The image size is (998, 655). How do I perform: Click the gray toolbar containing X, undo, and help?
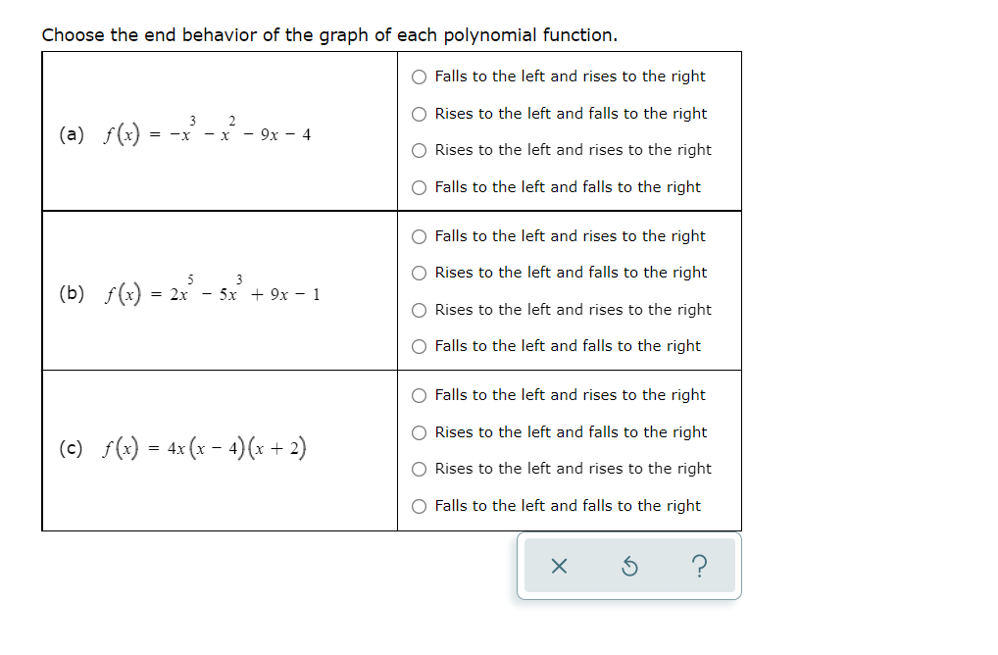627,567
